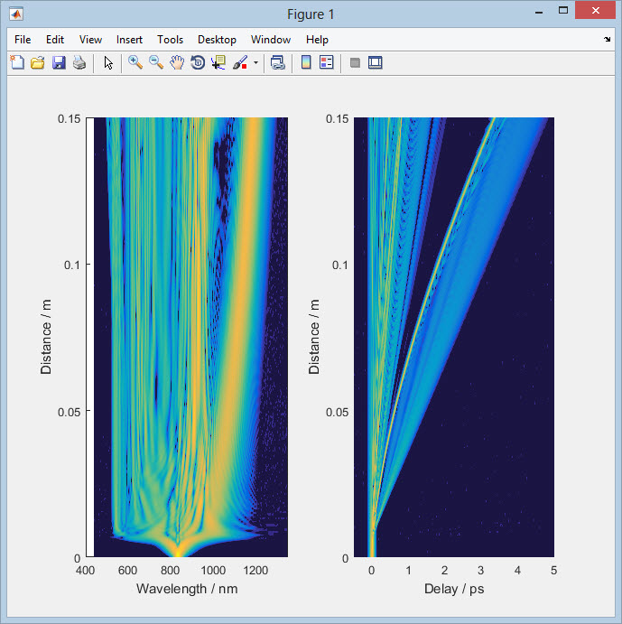The image size is (622, 624).
Task: Select the Zoom Out magnifier tool
Action: (156, 62)
